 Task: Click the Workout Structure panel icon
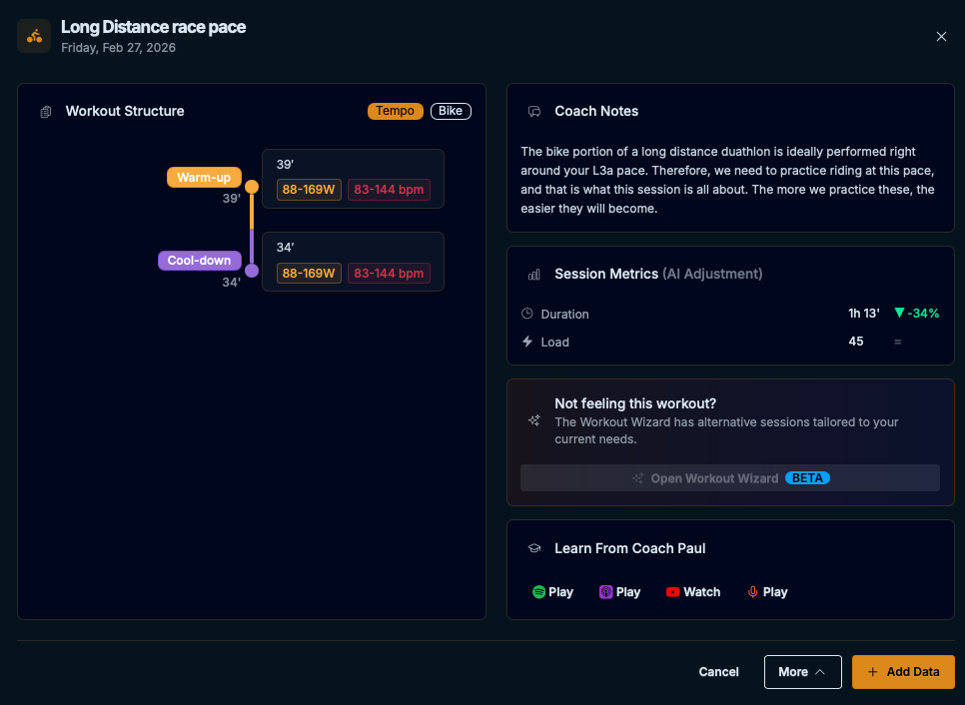(45, 112)
